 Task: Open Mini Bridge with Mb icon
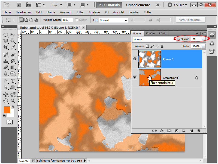point(29,5)
